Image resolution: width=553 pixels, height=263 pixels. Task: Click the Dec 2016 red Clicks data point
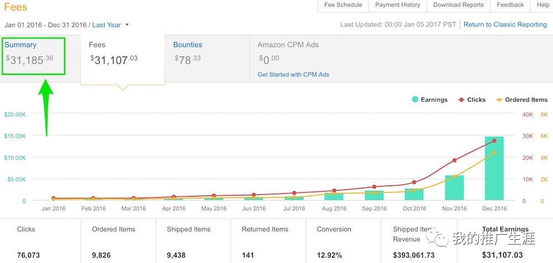[x=494, y=141]
